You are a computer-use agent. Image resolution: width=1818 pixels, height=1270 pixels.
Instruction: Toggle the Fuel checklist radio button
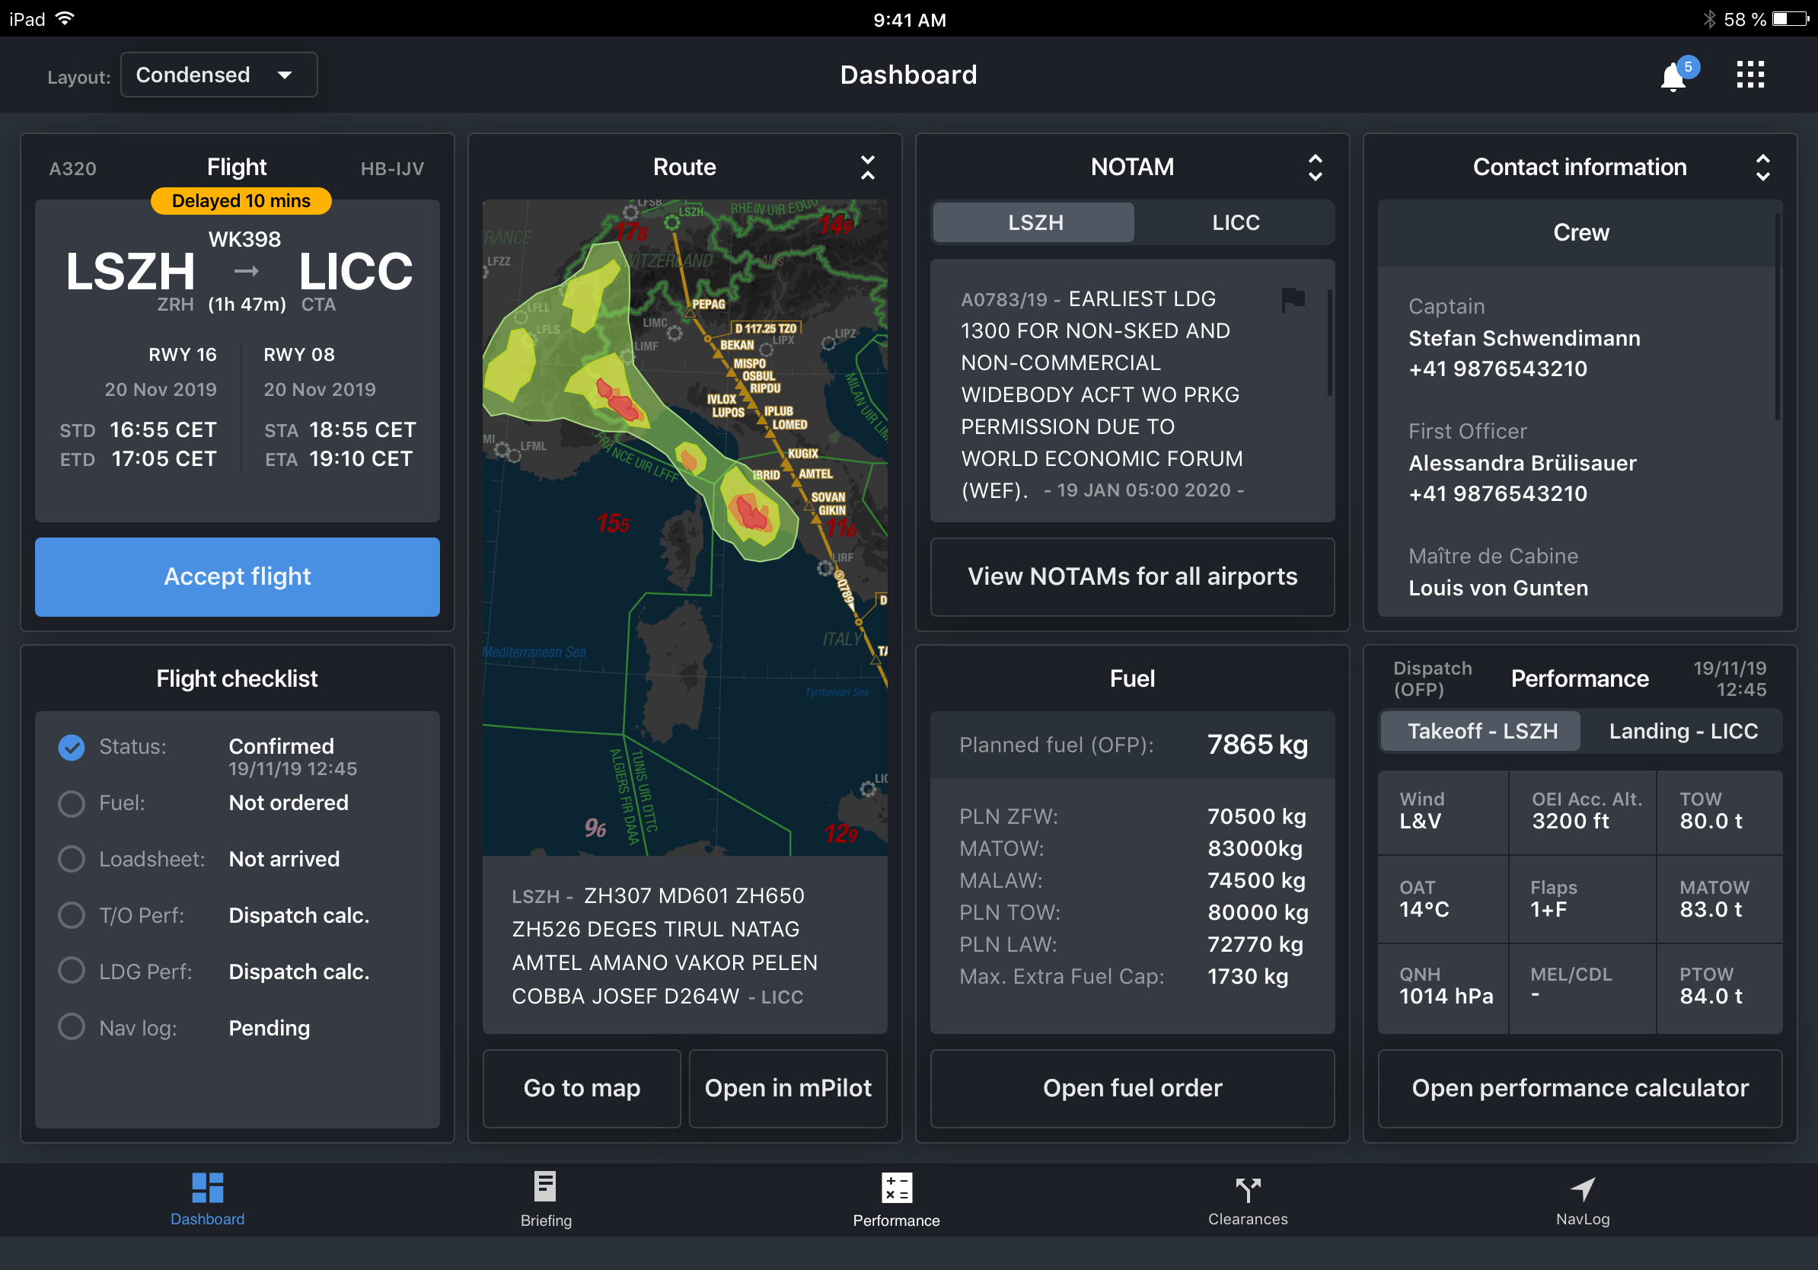(72, 803)
